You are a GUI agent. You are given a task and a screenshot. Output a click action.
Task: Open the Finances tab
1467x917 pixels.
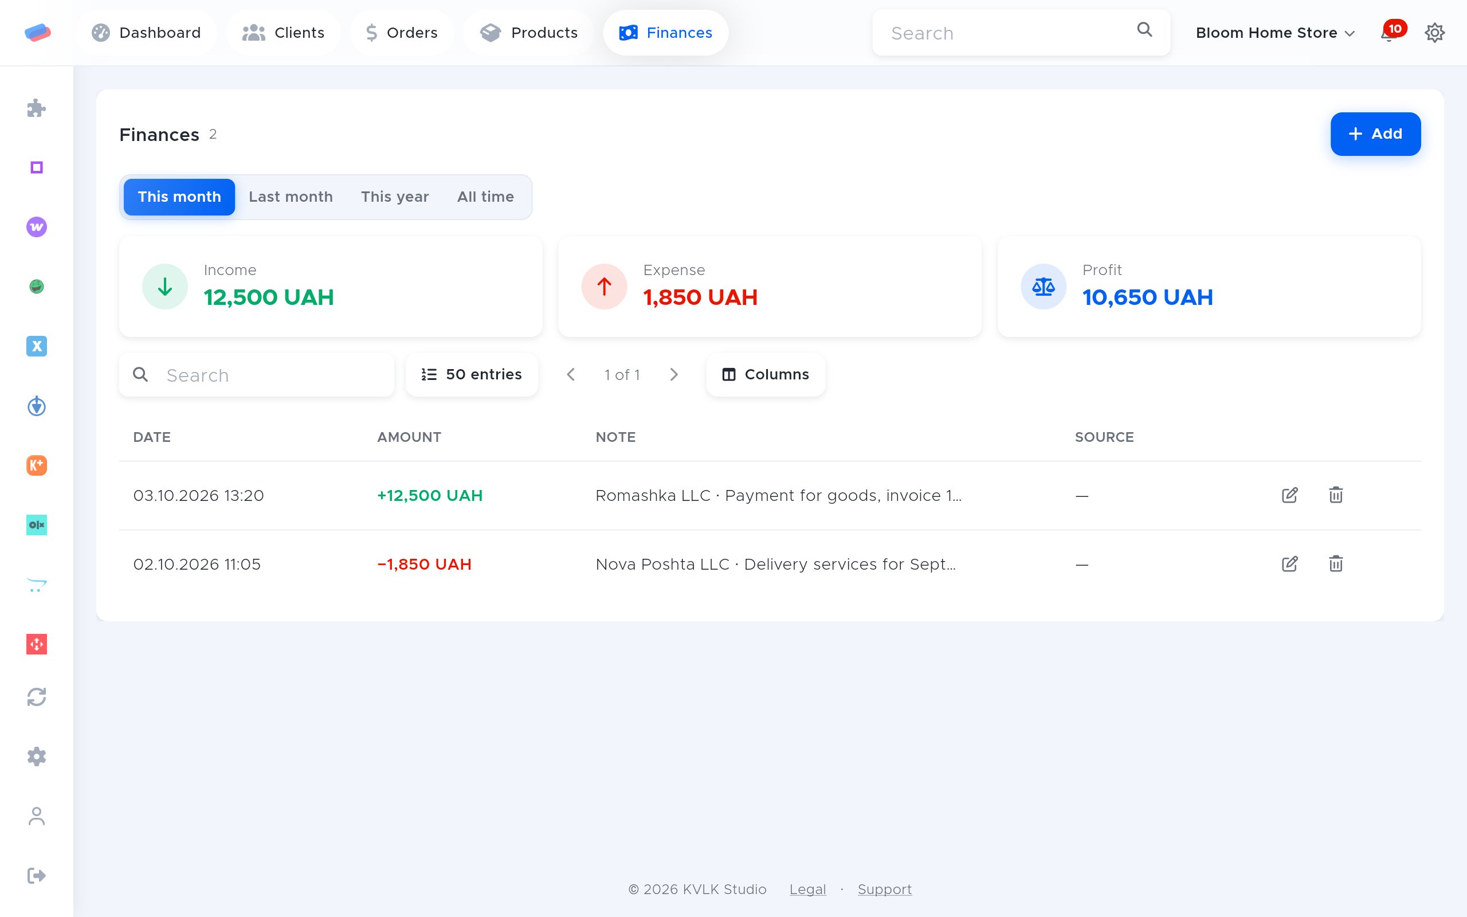pyautogui.click(x=665, y=33)
